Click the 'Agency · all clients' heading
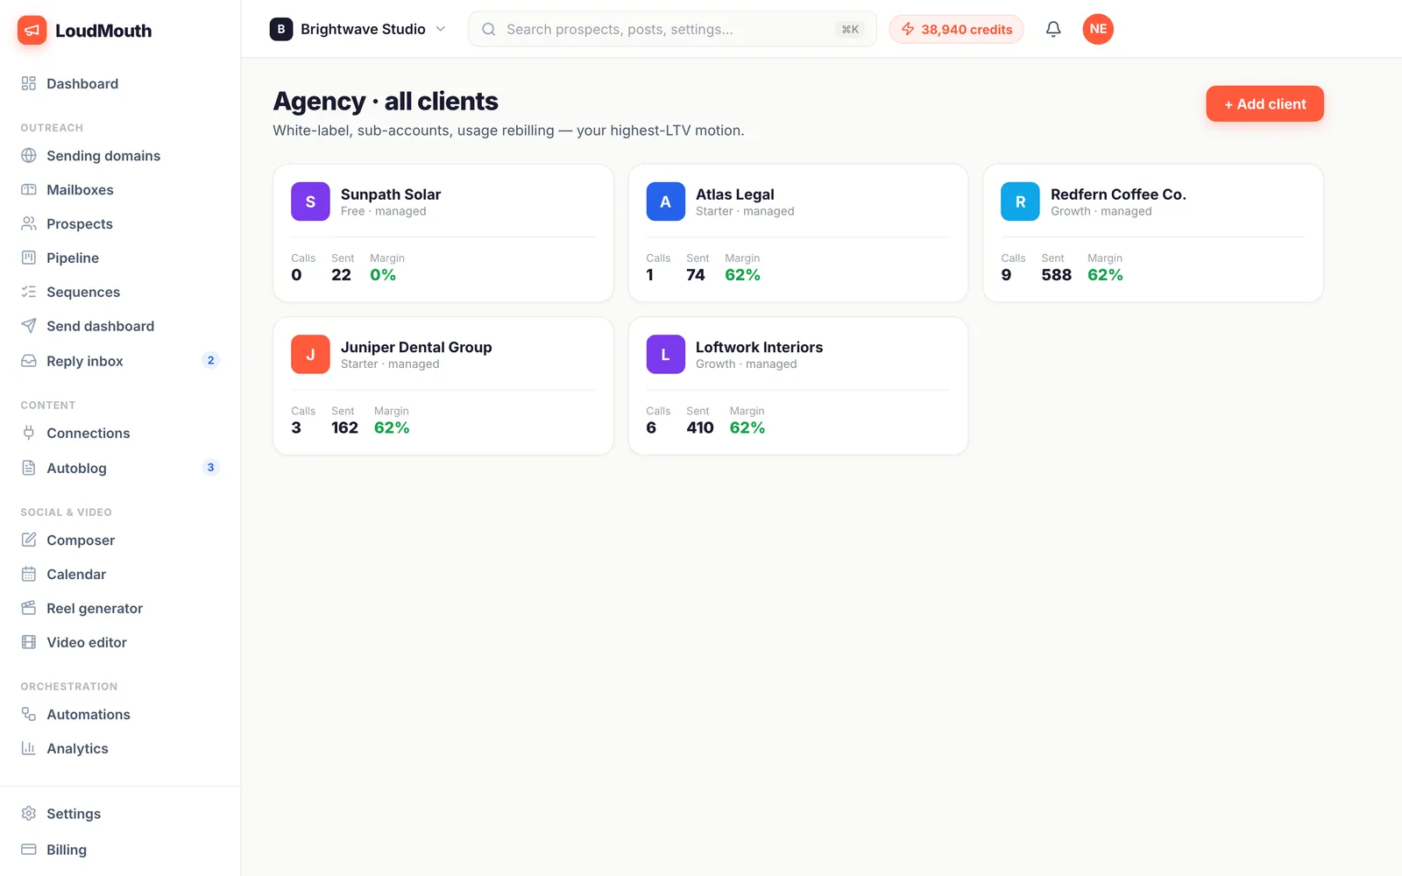The height and width of the screenshot is (876, 1402). point(386,102)
